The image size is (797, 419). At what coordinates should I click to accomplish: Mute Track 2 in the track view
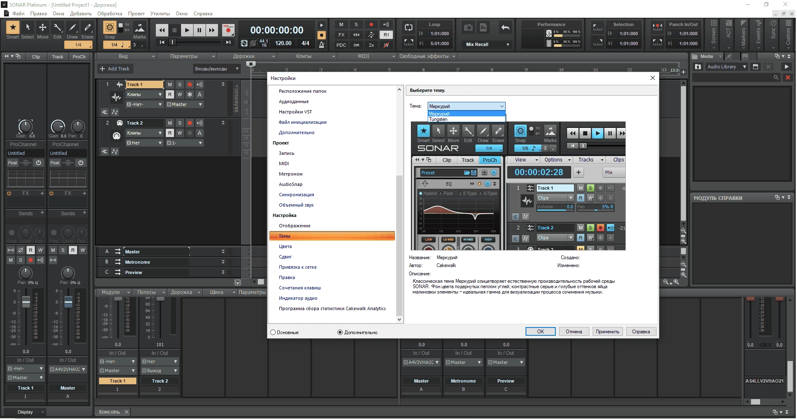click(x=170, y=123)
